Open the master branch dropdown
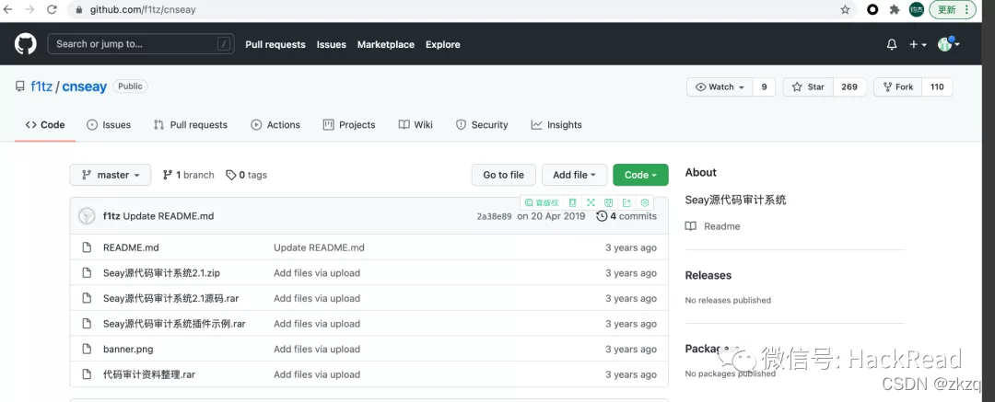This screenshot has width=995, height=402. [111, 175]
